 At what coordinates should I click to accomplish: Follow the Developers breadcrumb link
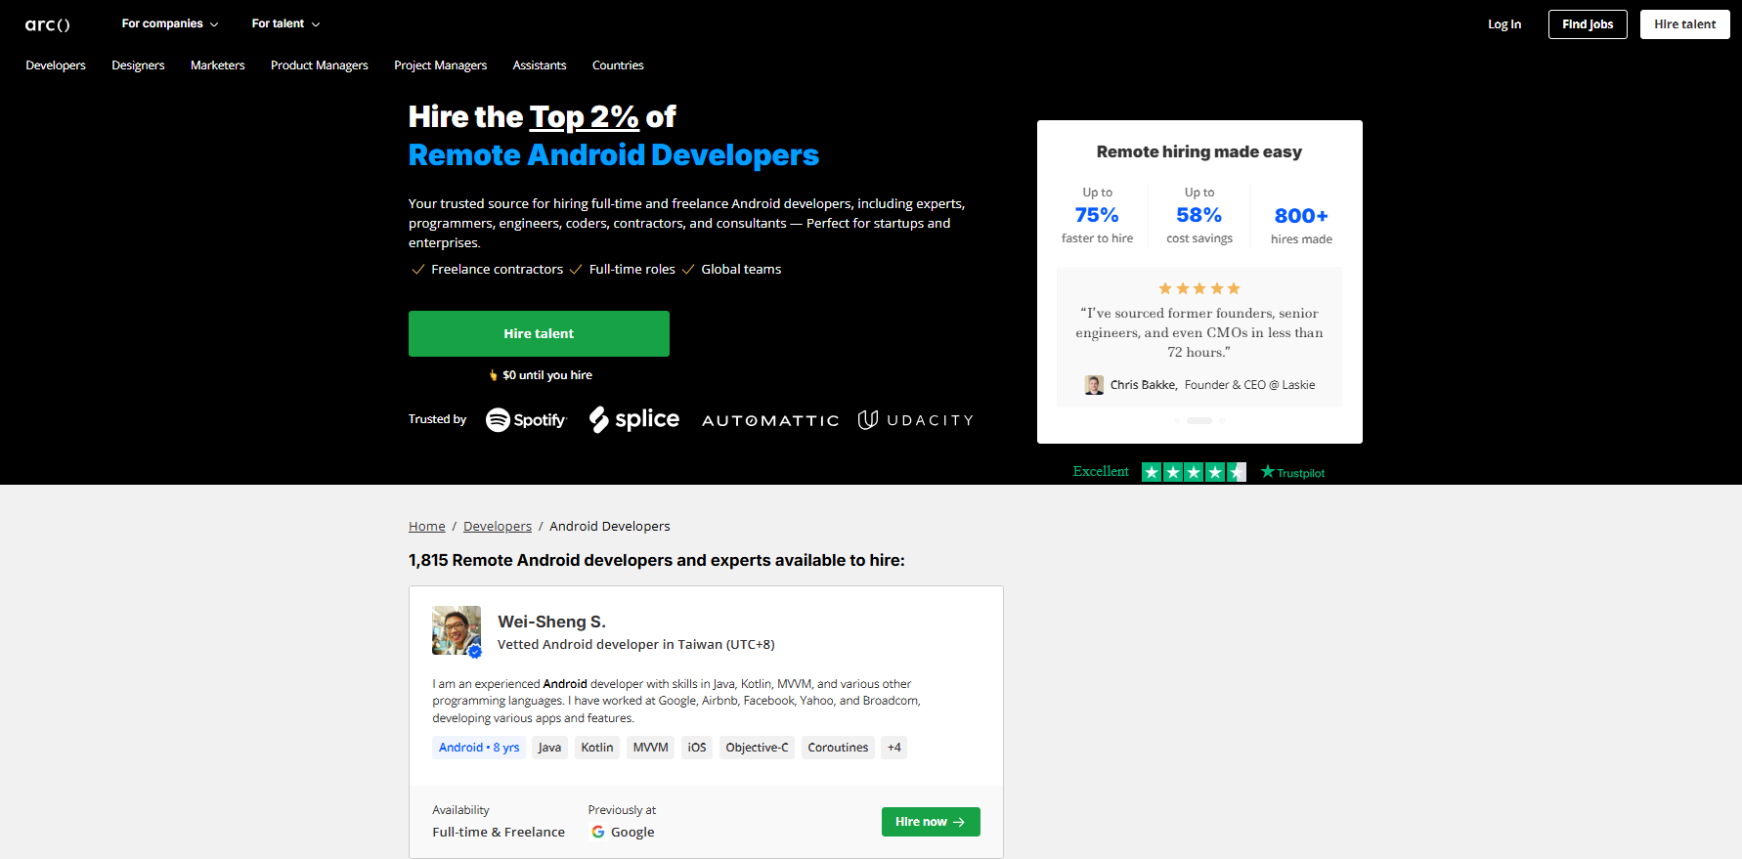point(497,527)
